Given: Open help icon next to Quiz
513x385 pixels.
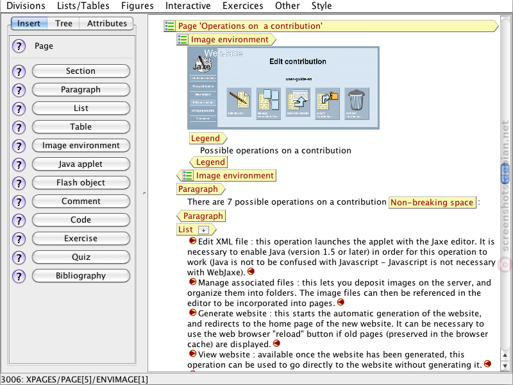Looking at the screenshot, I should (x=19, y=258).
